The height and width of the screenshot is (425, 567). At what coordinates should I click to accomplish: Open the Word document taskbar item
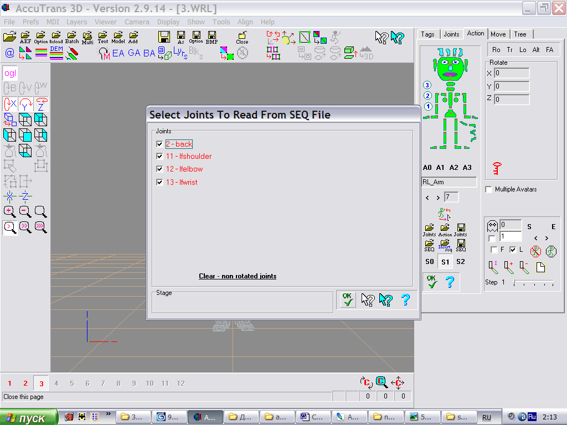(x=313, y=417)
